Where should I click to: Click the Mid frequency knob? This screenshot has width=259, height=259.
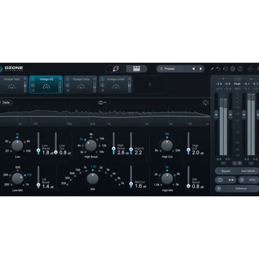coord(93,179)
